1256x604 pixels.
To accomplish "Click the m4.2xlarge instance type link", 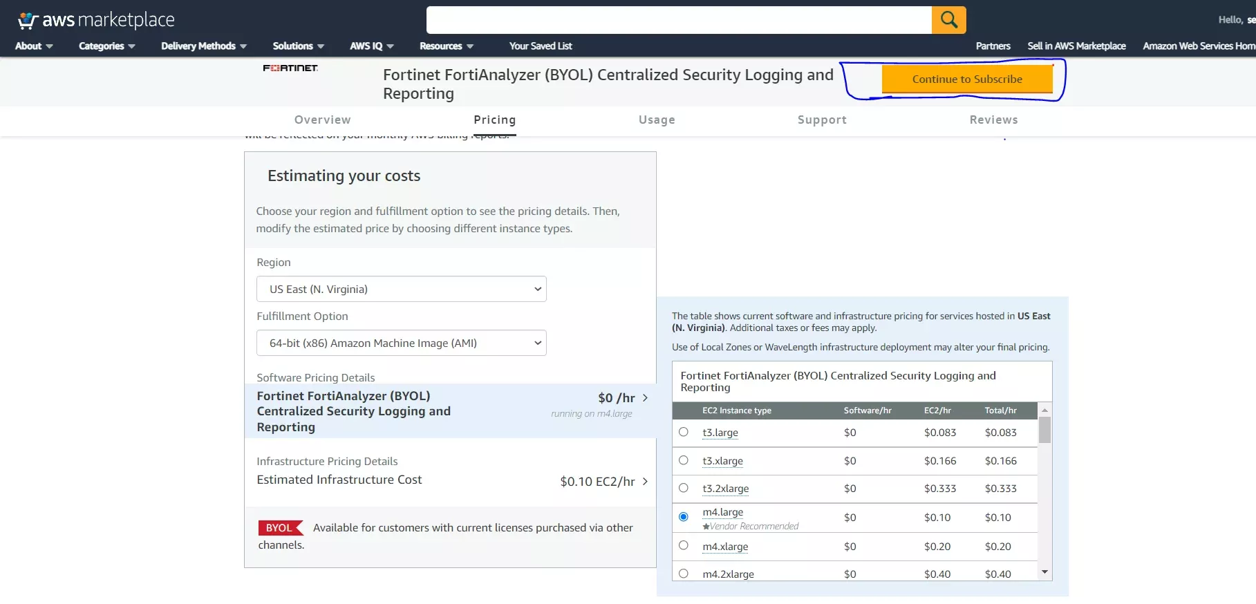I will 728,574.
